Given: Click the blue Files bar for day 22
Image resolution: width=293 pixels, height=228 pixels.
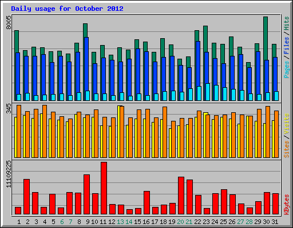Looking at the screenshot, I should 198,64.
